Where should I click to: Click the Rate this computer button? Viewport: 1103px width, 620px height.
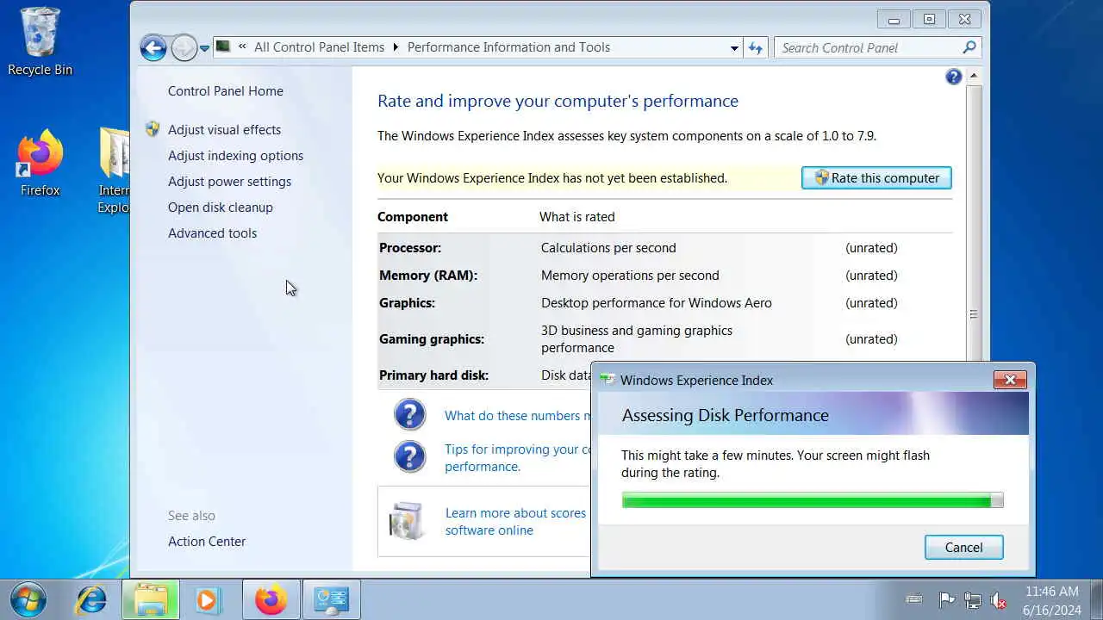[876, 178]
